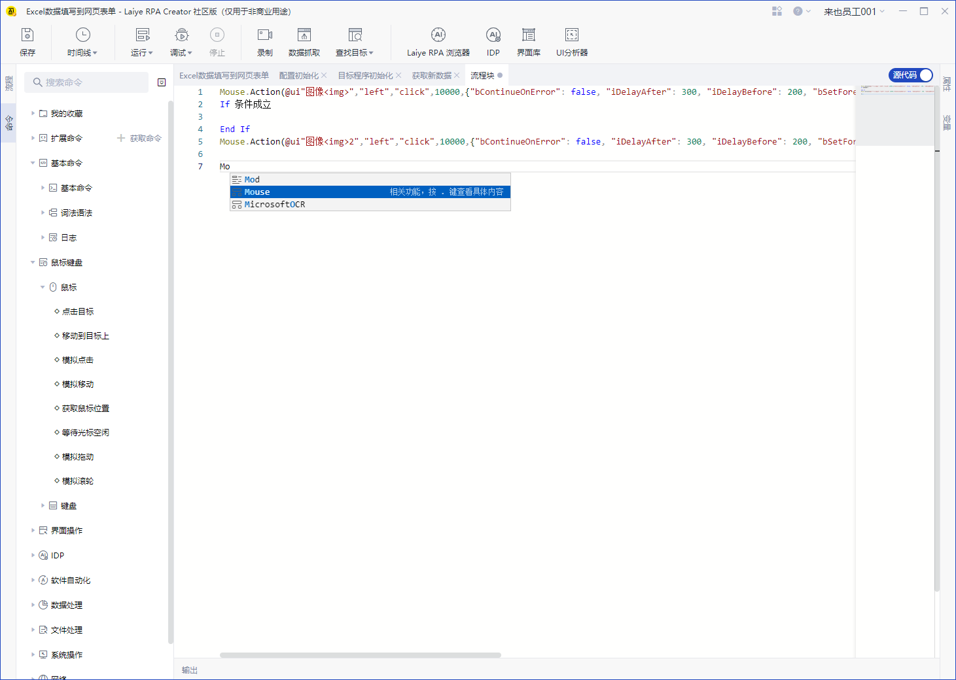The height and width of the screenshot is (680, 956).
Task: Select the 模拟拖动 command
Action: [78, 456]
